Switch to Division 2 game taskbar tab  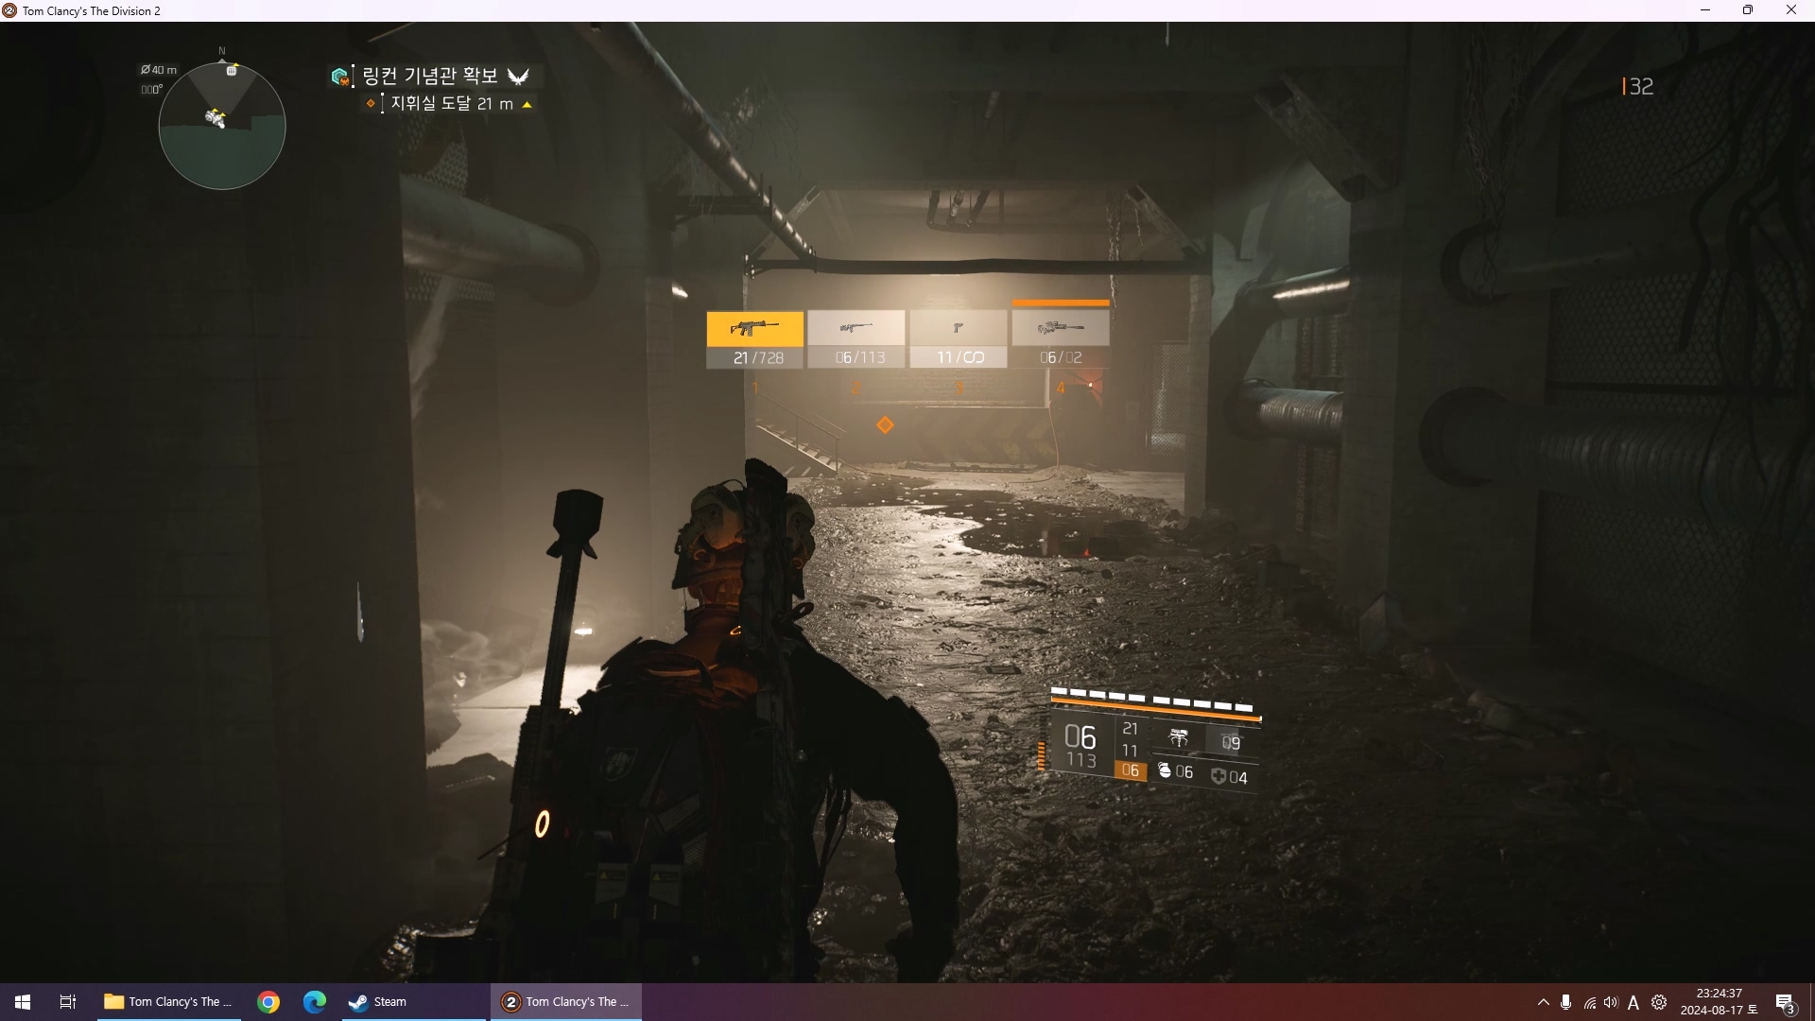[566, 1002]
